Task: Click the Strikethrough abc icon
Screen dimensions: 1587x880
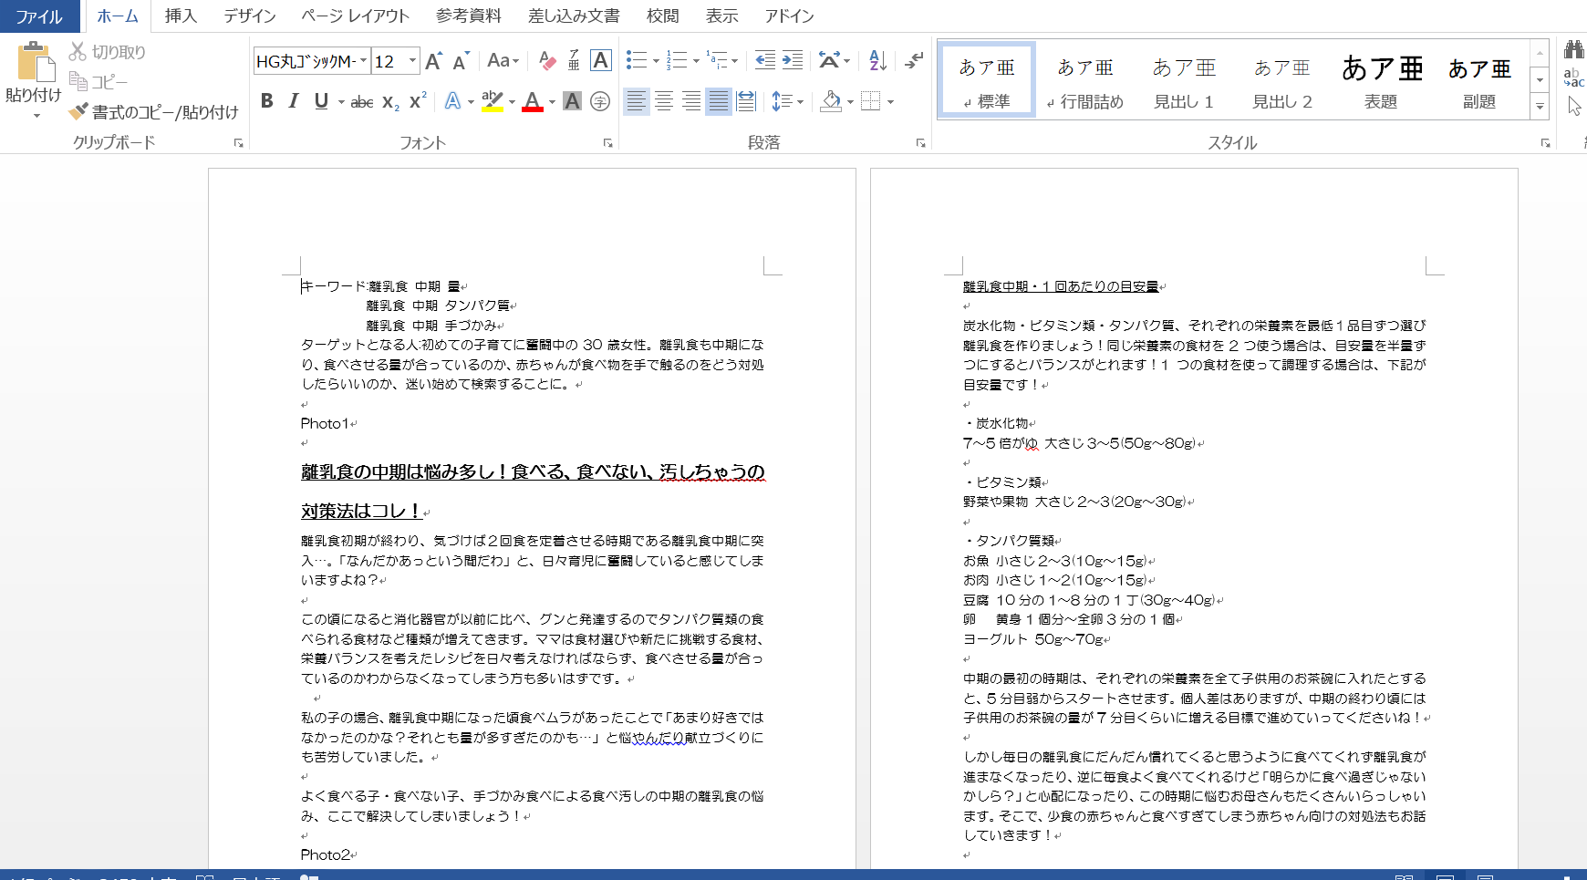Action: pyautogui.click(x=362, y=102)
